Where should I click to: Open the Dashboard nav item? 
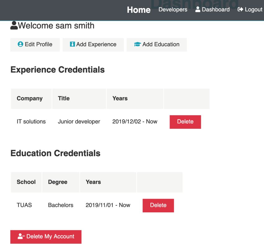pyautogui.click(x=212, y=9)
